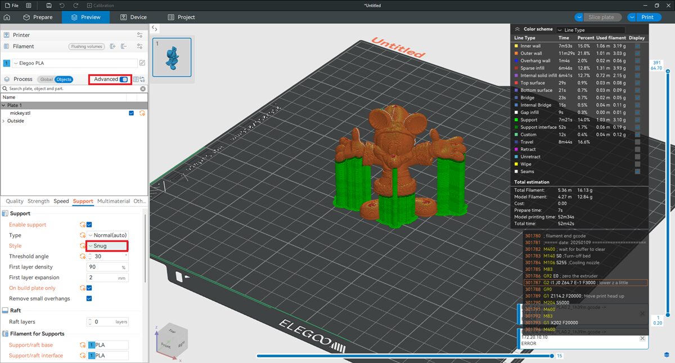Toggle the Enable support checkbox
The image size is (675, 363).
click(x=89, y=225)
